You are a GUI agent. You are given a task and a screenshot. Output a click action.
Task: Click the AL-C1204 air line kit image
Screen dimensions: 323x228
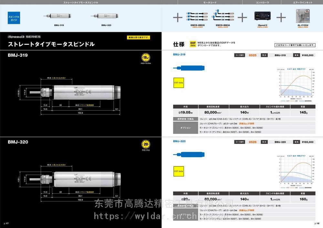tap(303, 16)
